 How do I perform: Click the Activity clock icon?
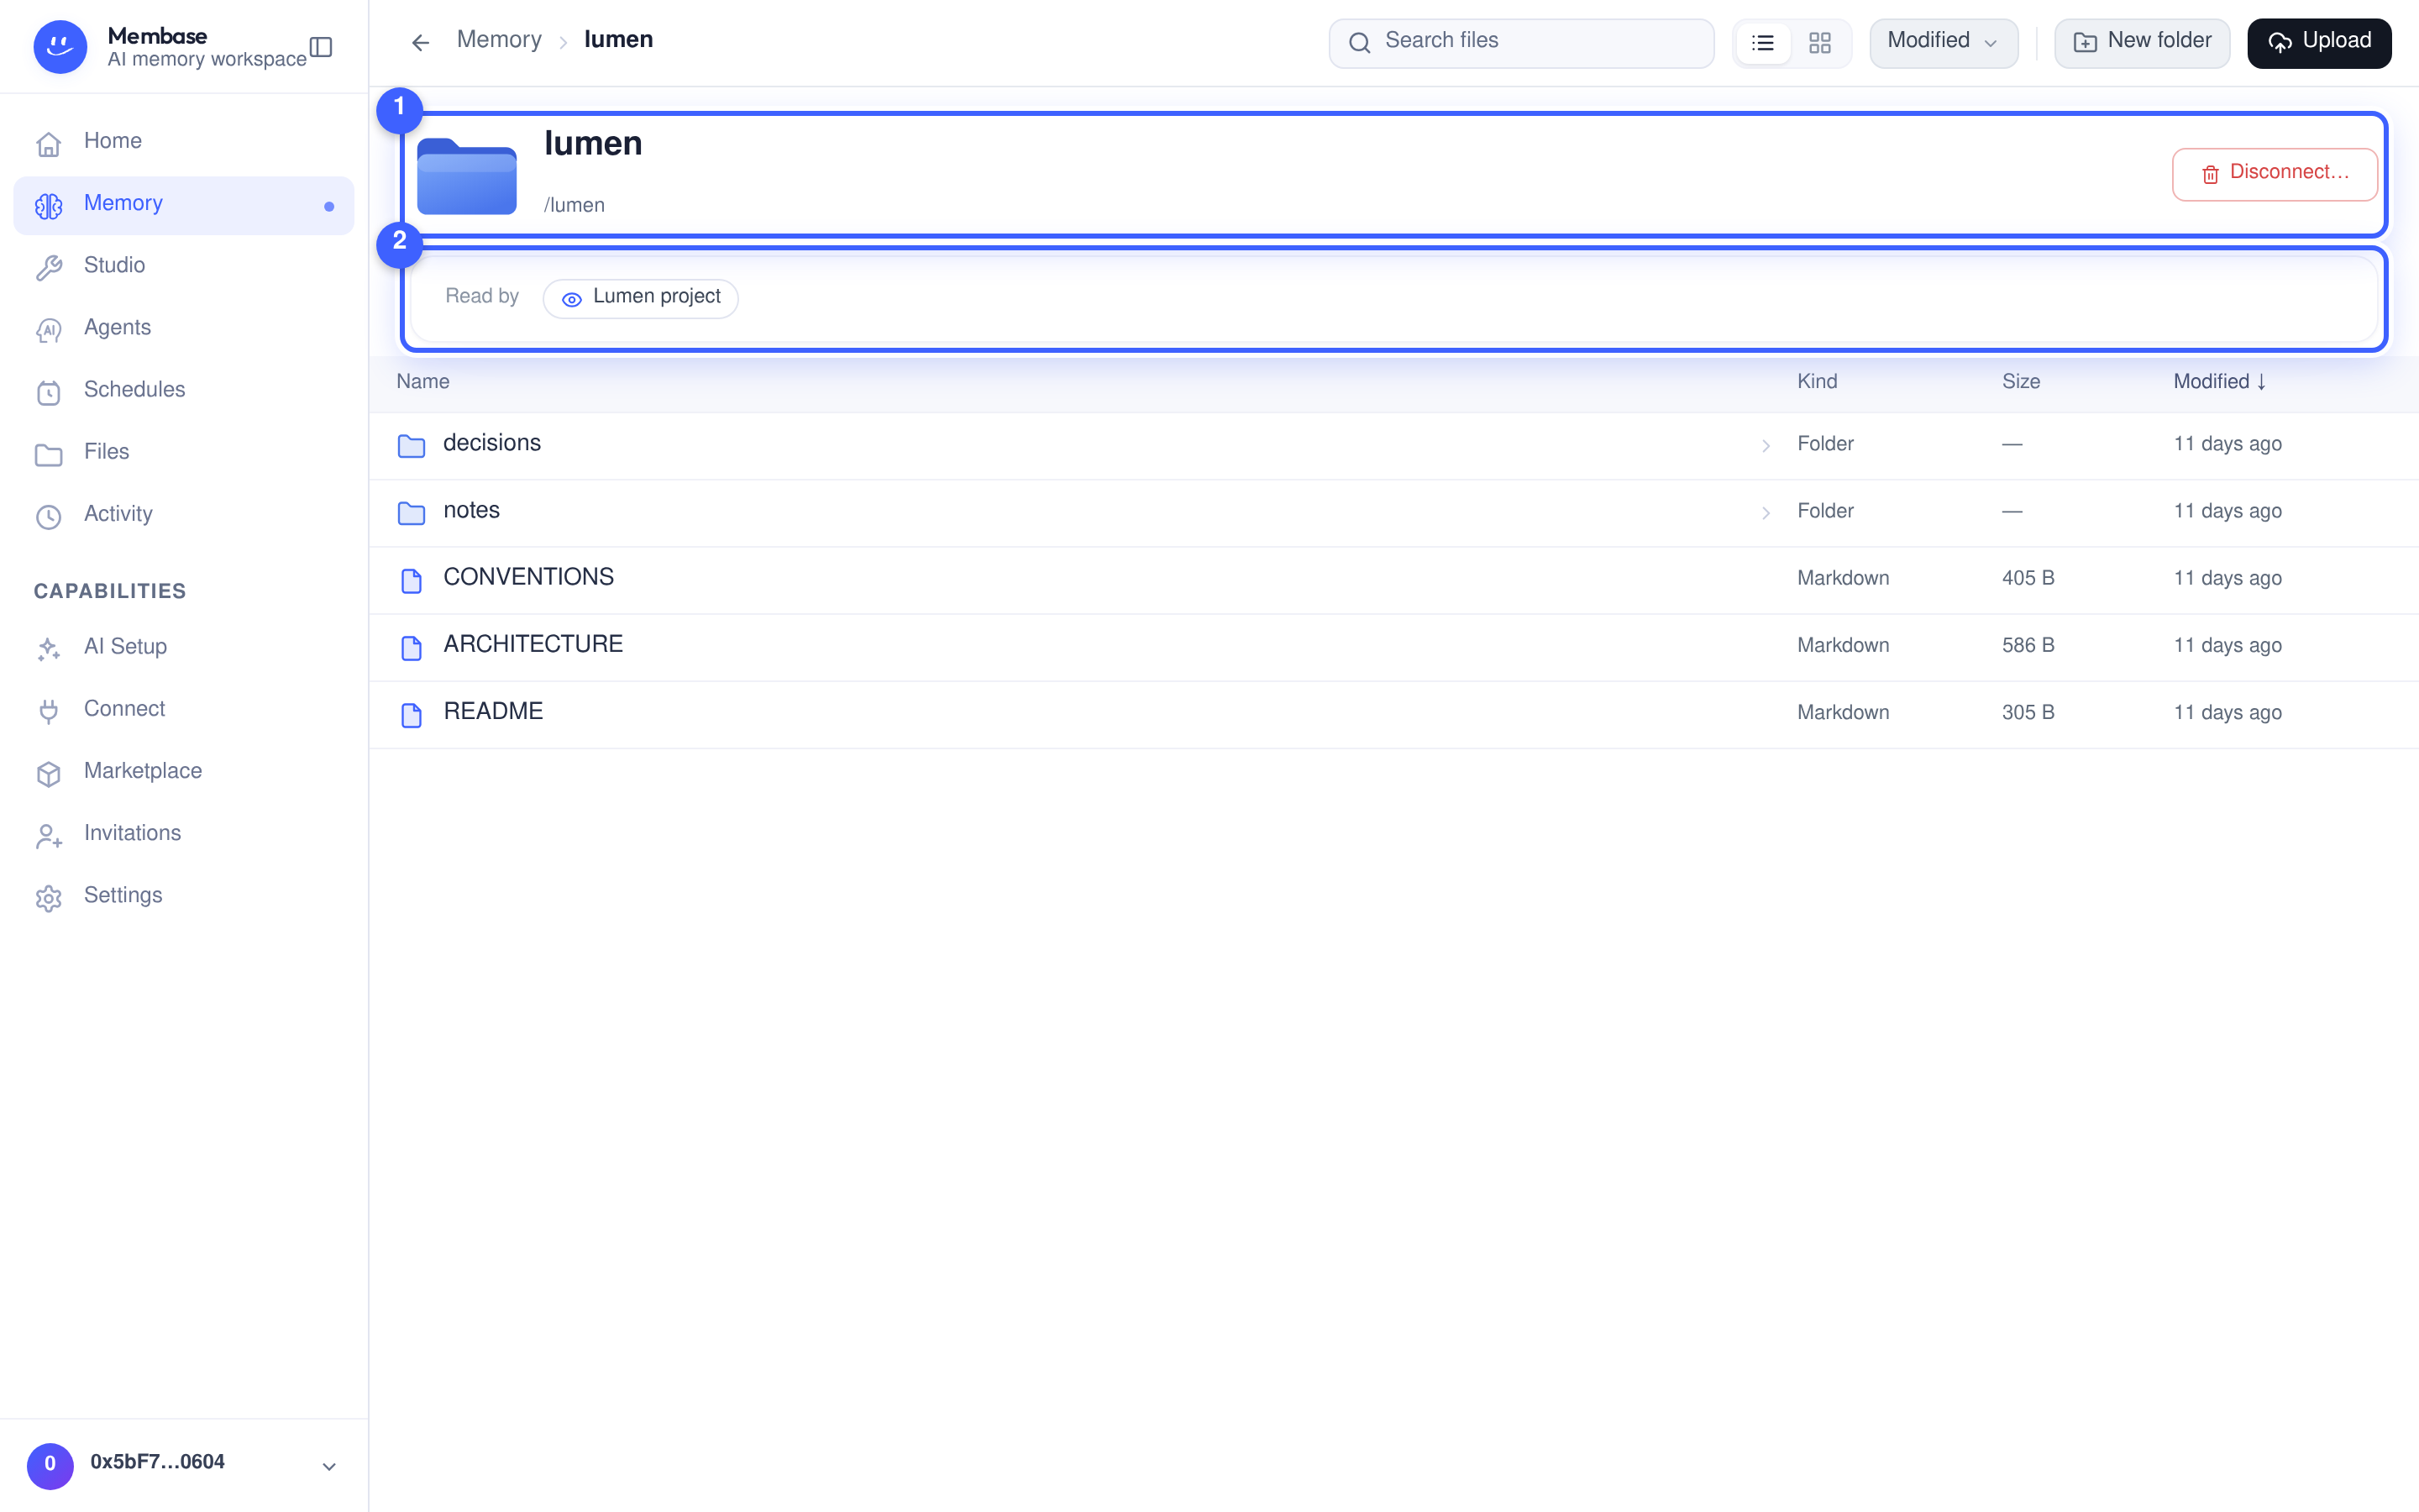48,515
